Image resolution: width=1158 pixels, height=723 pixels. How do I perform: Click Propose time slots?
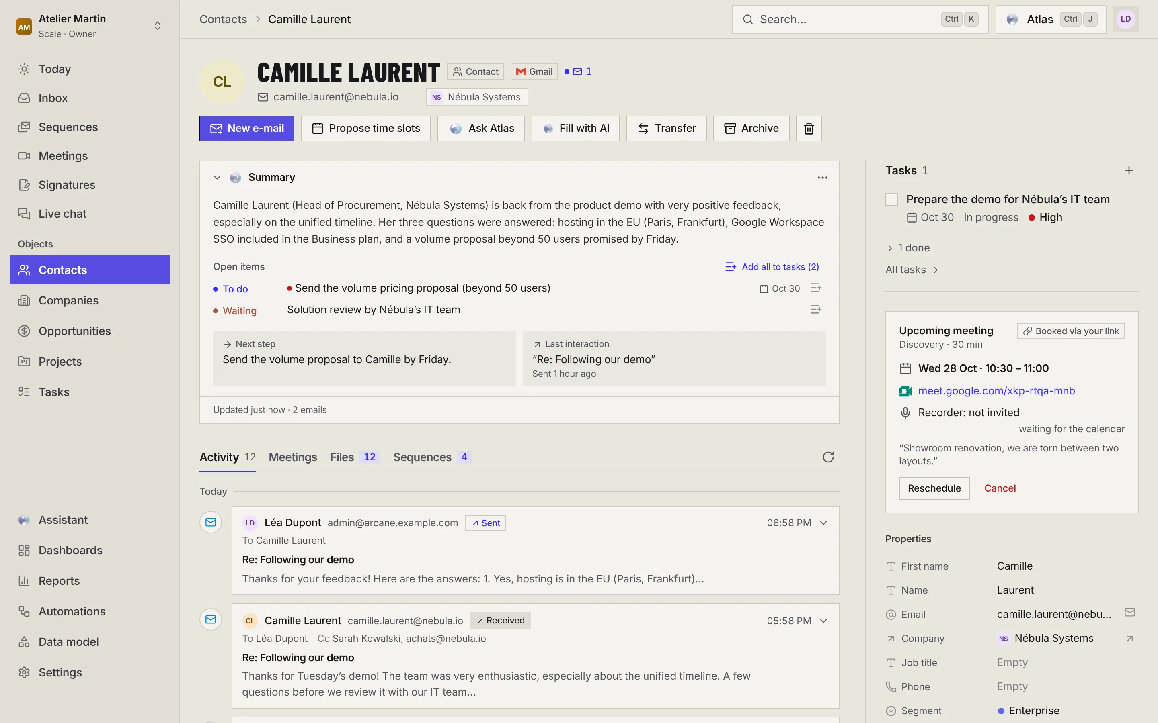tap(365, 128)
